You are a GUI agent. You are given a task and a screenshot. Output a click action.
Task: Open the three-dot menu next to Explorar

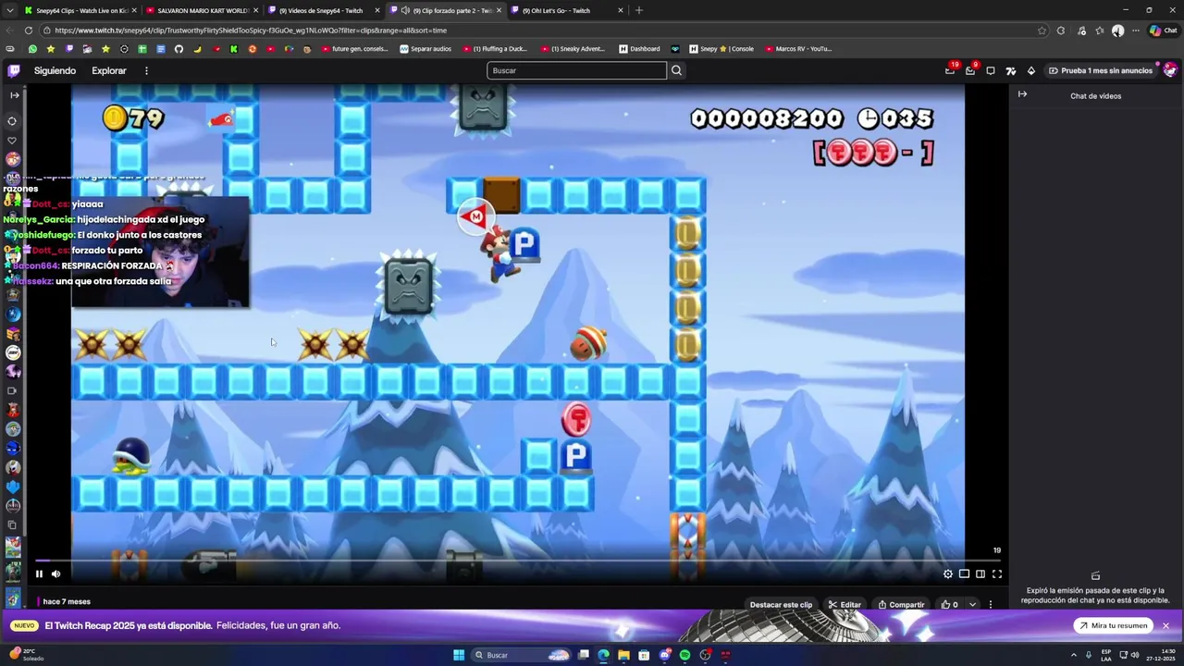[146, 70]
